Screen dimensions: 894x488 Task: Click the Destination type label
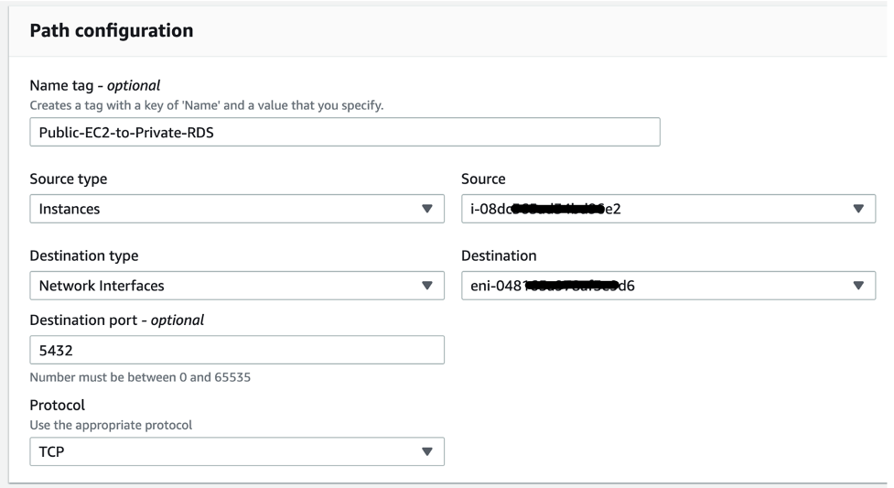click(84, 256)
